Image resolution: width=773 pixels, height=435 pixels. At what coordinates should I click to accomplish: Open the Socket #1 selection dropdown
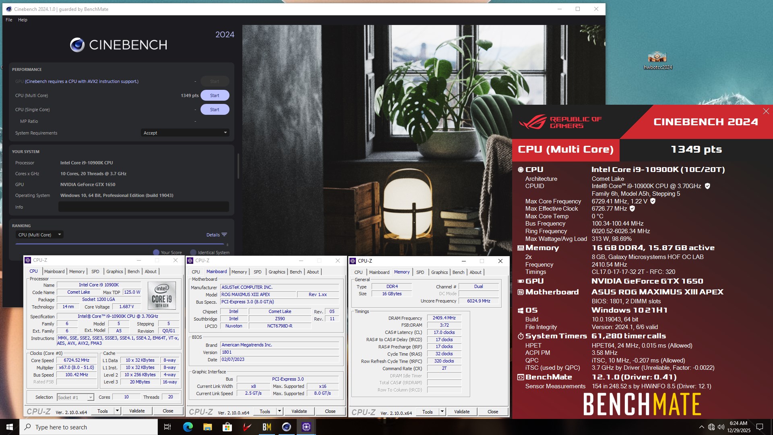click(x=75, y=398)
